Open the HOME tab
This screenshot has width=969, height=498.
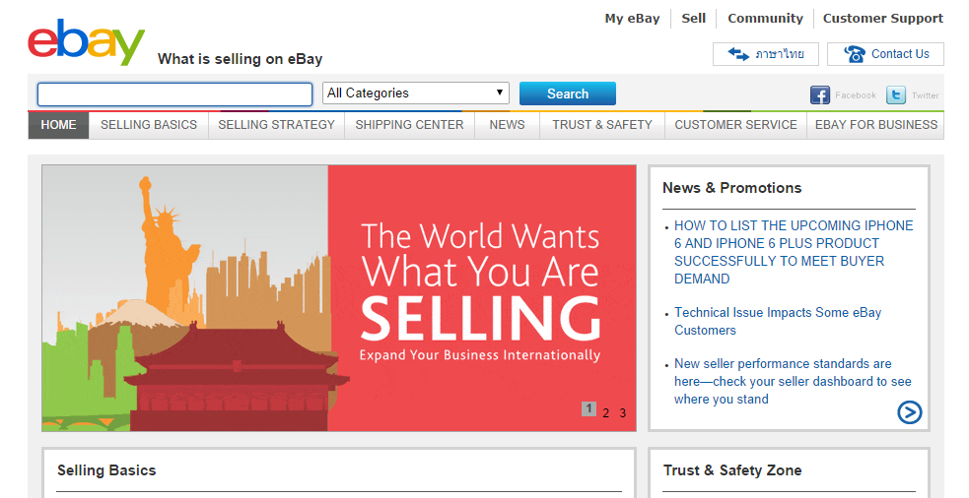click(59, 125)
